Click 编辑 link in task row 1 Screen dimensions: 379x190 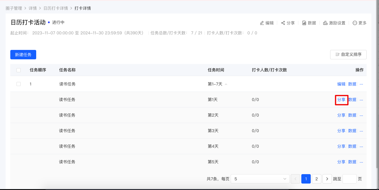(x=341, y=84)
